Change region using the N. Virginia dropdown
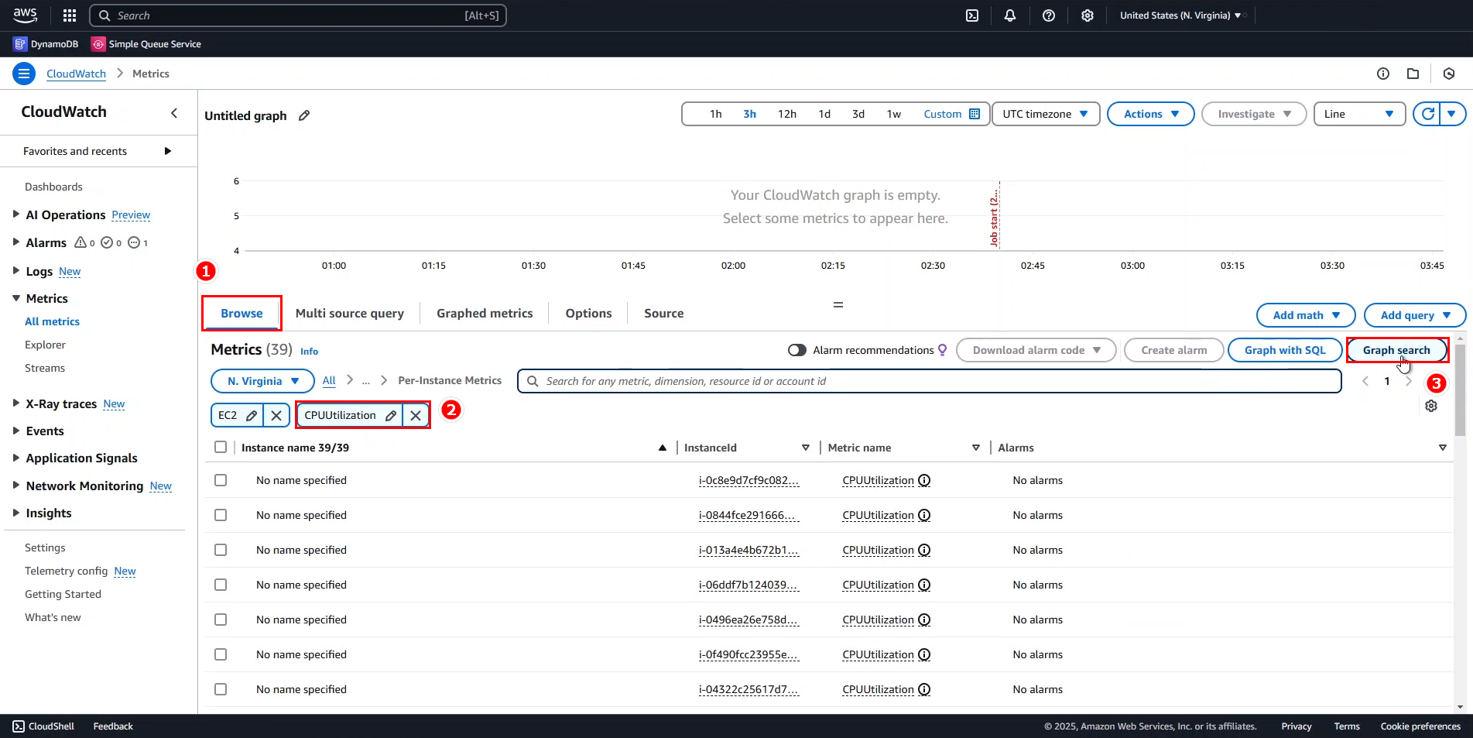This screenshot has width=1473, height=738. pyautogui.click(x=262, y=380)
